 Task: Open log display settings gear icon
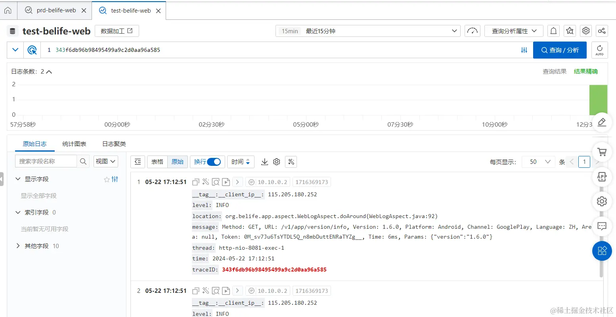pos(276,161)
